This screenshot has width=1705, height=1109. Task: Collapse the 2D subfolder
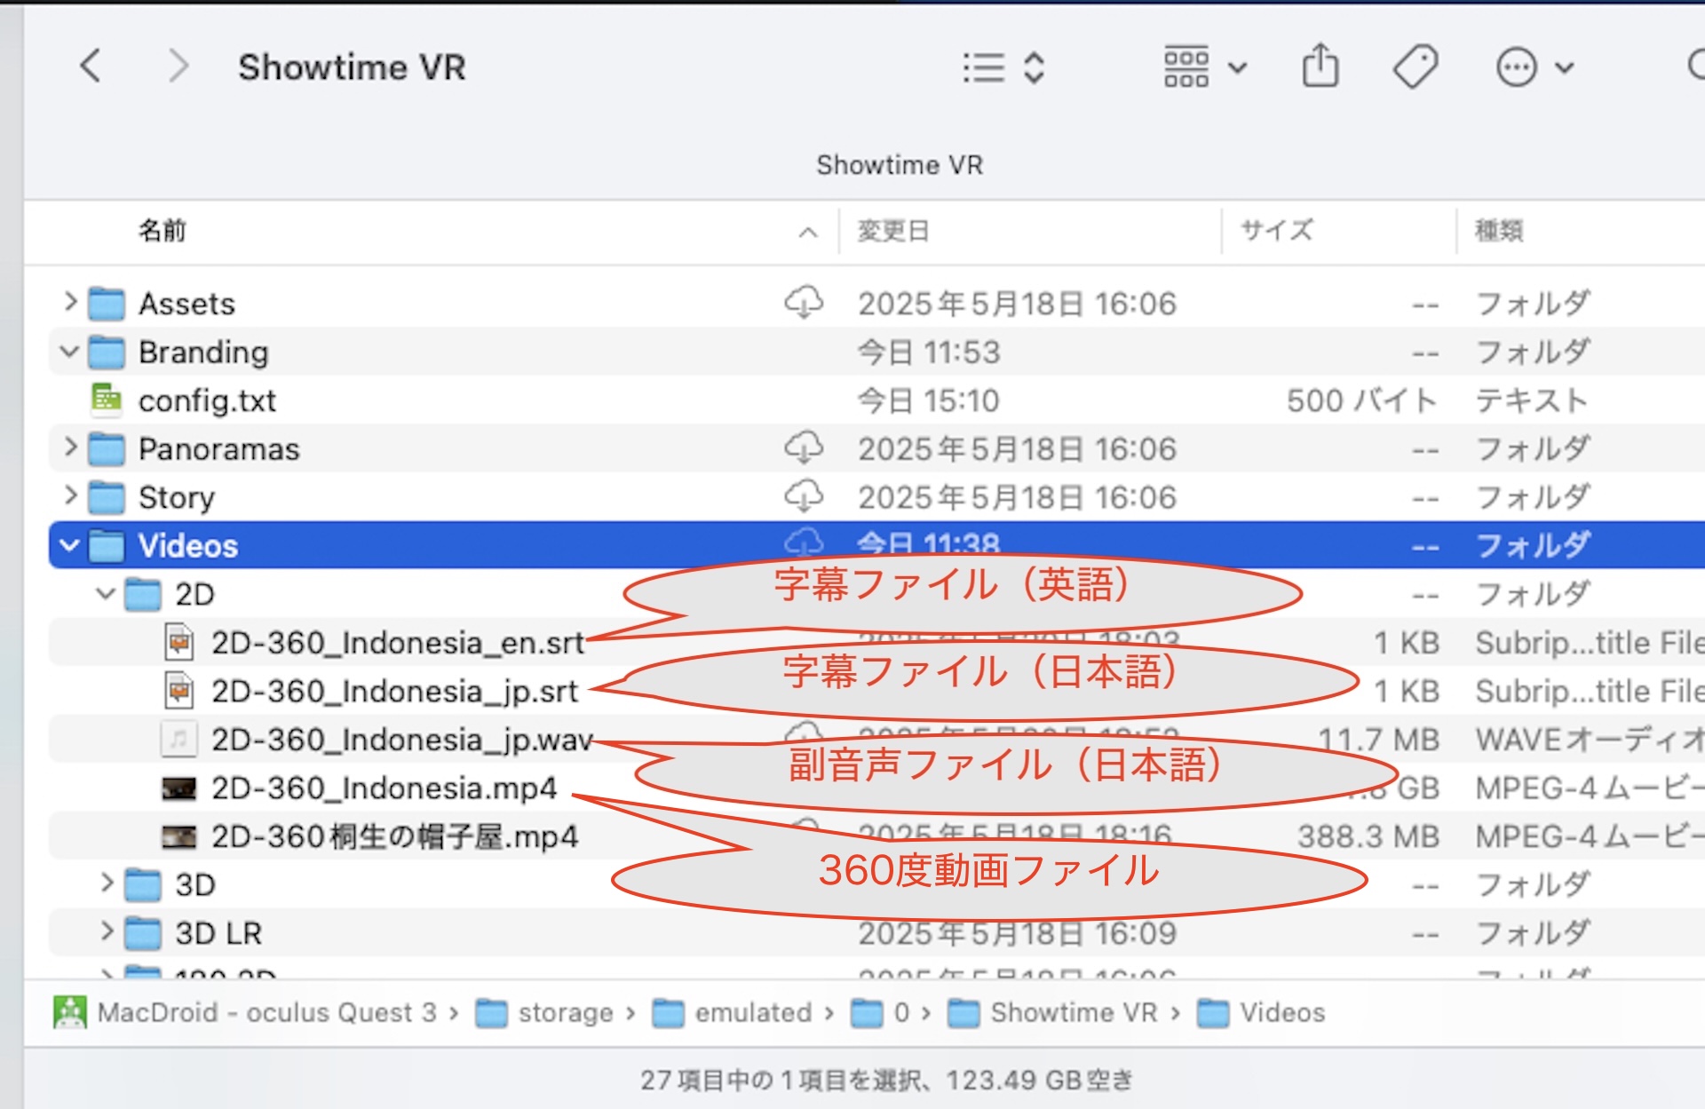pos(106,593)
